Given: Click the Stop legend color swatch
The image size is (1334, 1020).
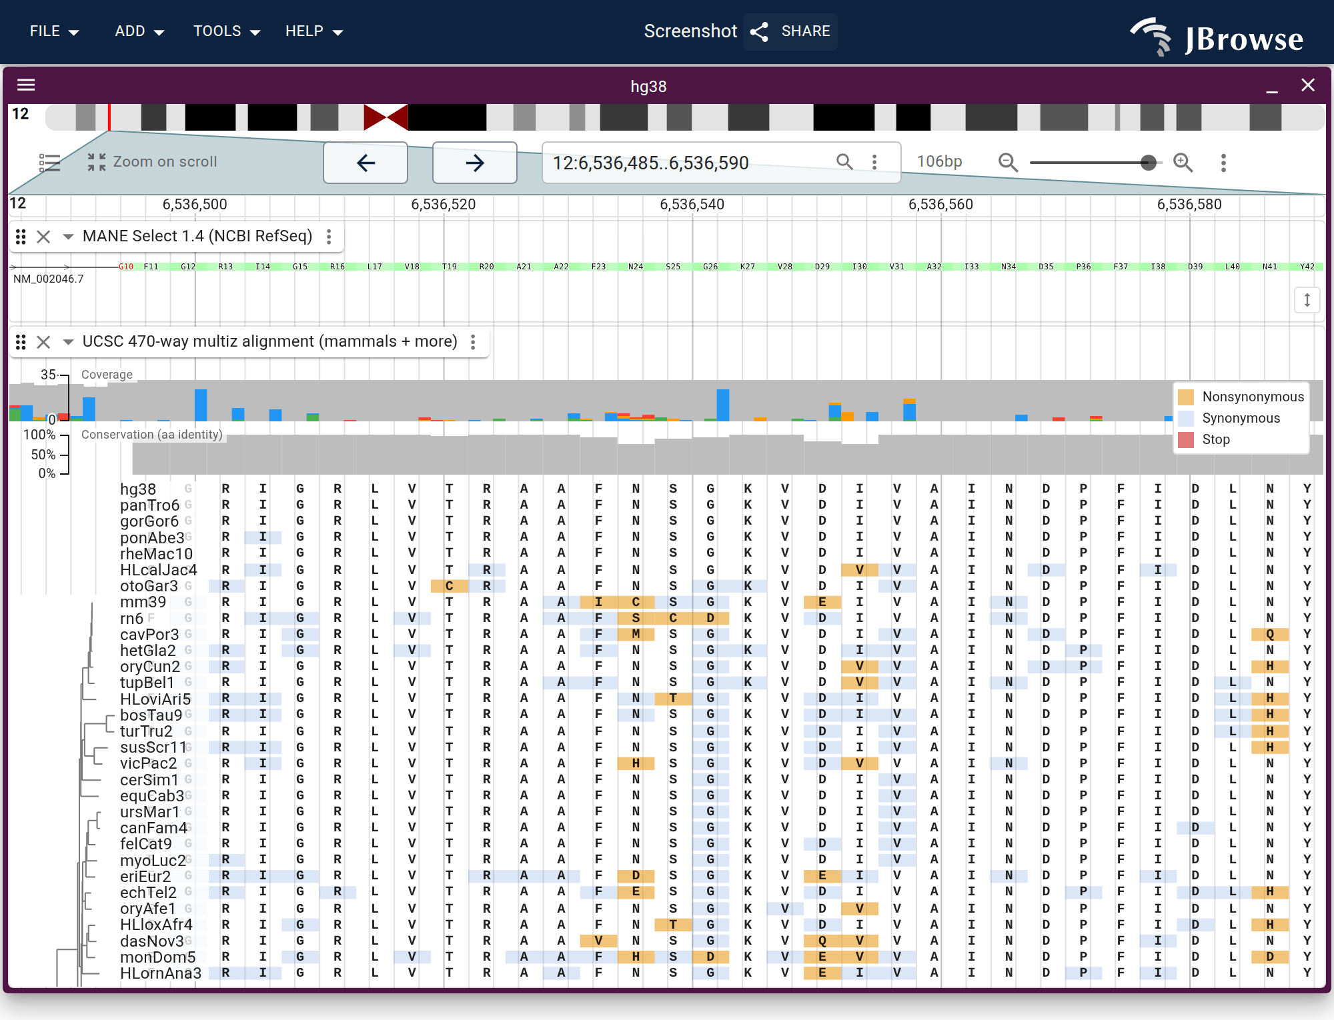Looking at the screenshot, I should pos(1186,440).
